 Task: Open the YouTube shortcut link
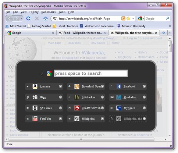[x=45, y=119]
